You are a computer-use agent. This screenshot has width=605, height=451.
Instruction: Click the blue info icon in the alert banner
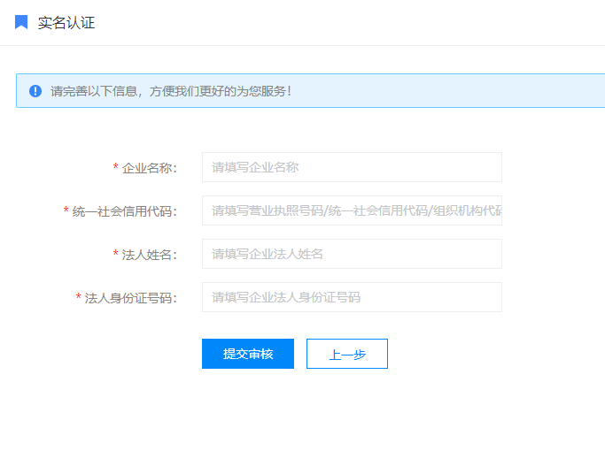point(35,91)
